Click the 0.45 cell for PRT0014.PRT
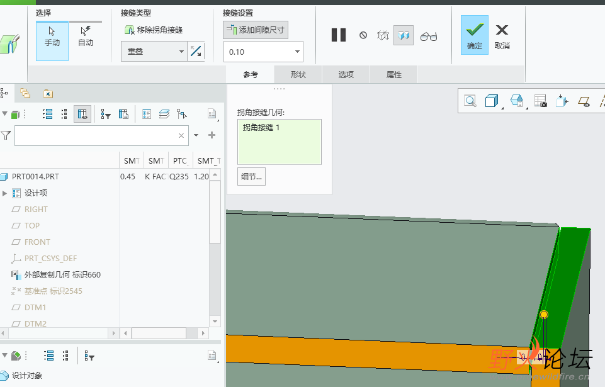The height and width of the screenshot is (387, 605). point(128,177)
